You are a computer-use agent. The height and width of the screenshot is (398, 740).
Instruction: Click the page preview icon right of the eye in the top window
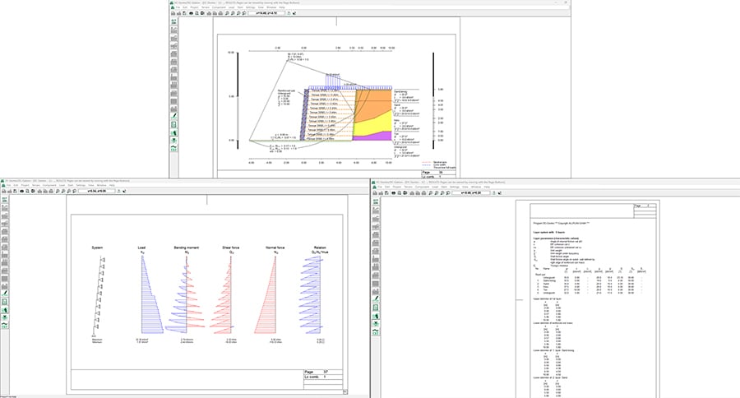pos(197,13)
